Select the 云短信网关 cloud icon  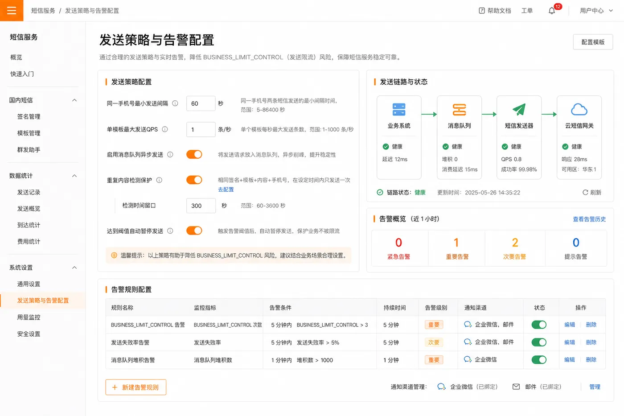[579, 110]
